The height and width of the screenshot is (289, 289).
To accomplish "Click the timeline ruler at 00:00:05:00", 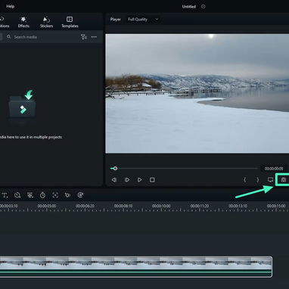I will point(47,206).
